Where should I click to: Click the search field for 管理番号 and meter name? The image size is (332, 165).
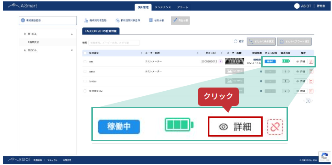point(114,43)
